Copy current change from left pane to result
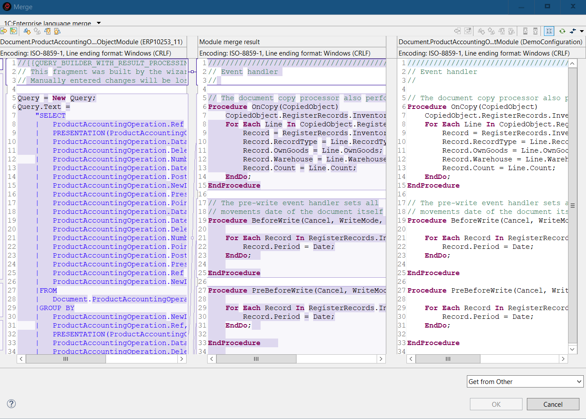Viewport: 586px width, 419px height. [4, 31]
